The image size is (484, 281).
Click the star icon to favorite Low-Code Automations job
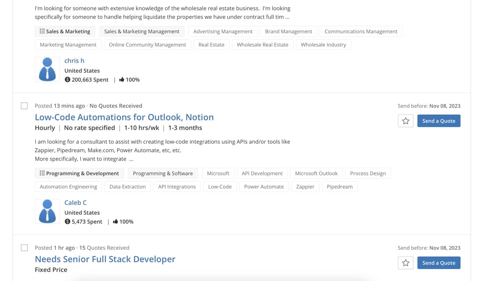click(406, 121)
